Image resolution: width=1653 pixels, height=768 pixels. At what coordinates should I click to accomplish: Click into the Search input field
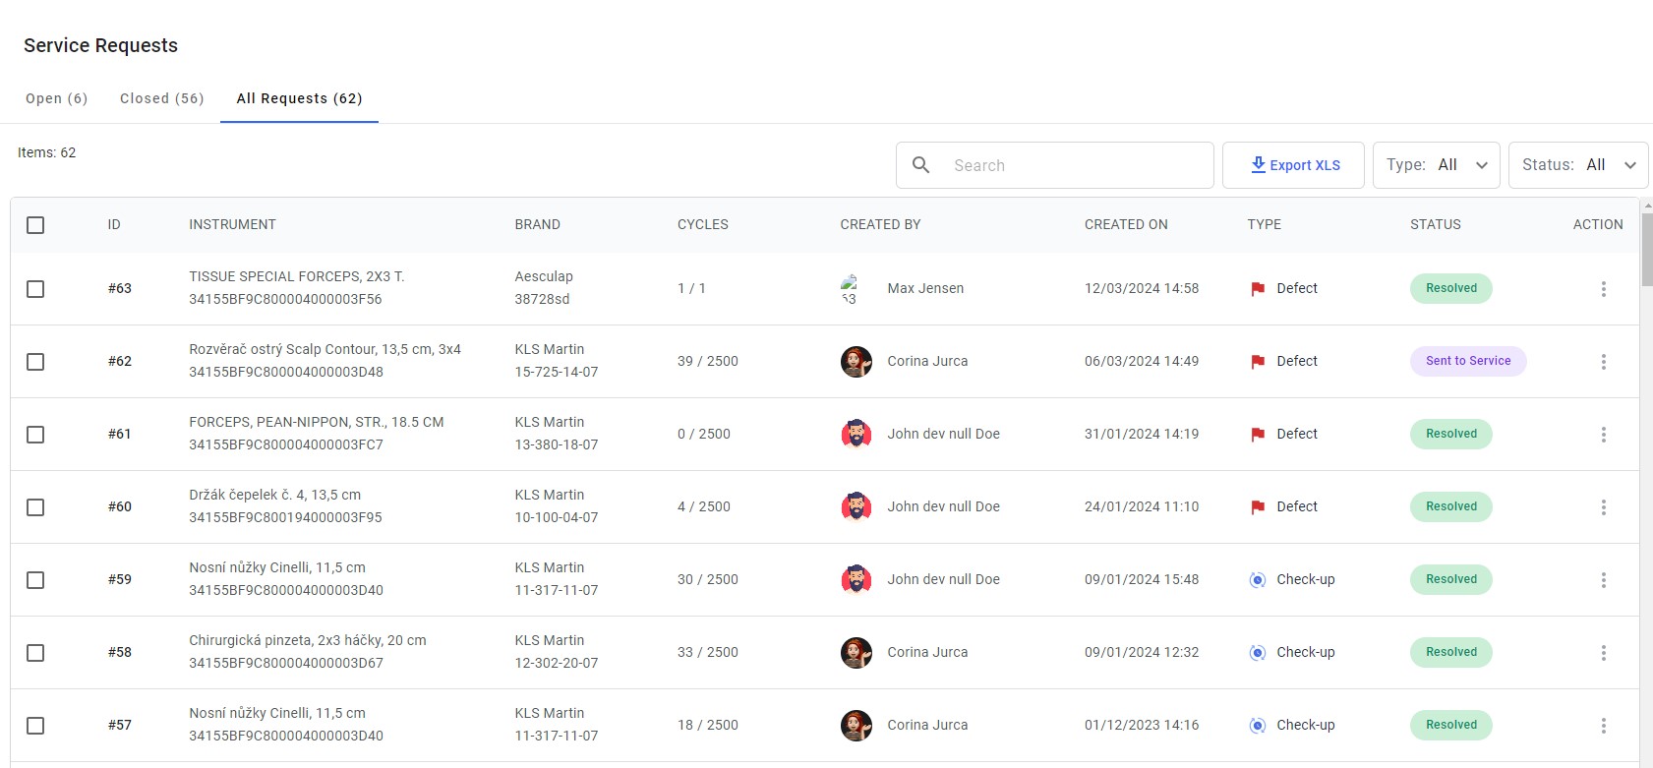1077,165
